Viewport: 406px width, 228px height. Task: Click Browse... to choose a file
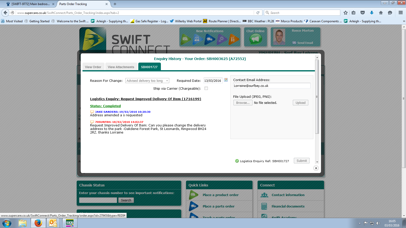(x=243, y=103)
